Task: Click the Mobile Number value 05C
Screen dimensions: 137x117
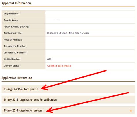Action: 49,59
